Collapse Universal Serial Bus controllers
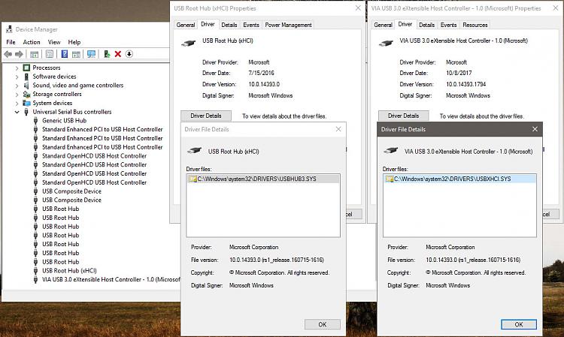This screenshot has height=337, width=564. point(17,112)
